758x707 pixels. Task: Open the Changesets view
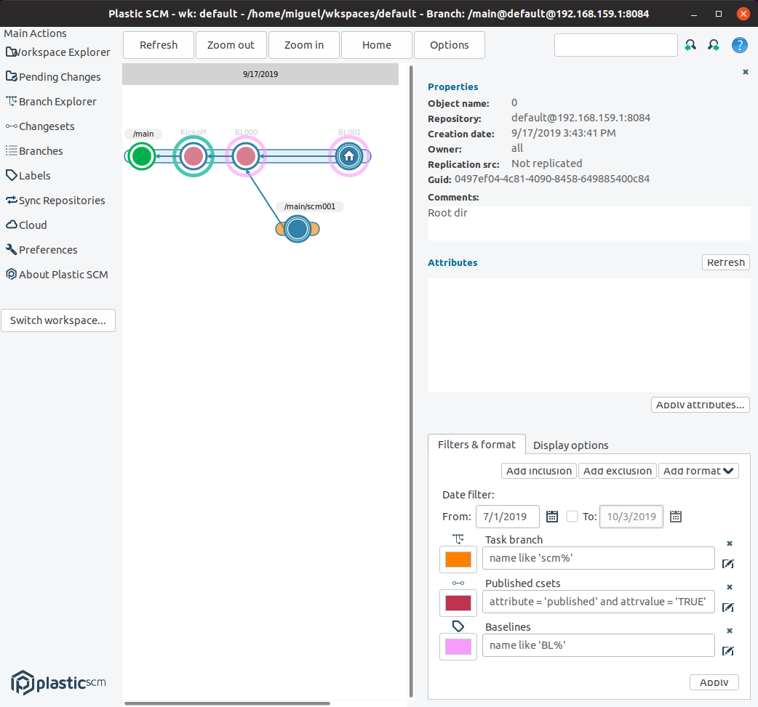click(45, 126)
